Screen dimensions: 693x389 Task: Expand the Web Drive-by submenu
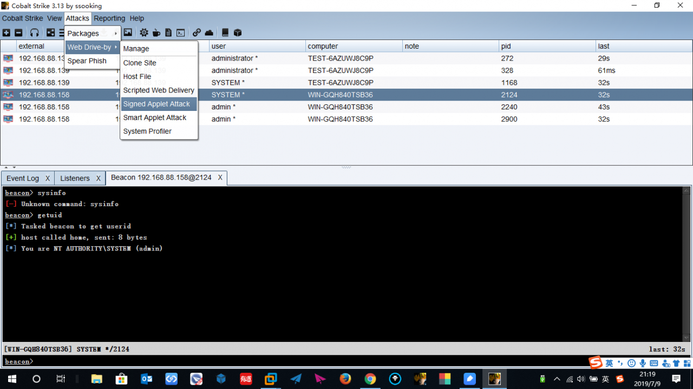tap(92, 47)
